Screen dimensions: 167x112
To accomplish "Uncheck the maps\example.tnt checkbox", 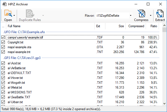I will point(3,52).
